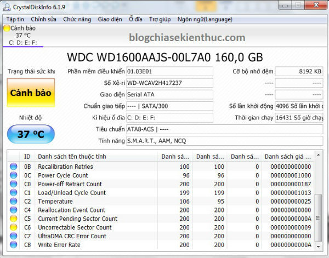Open the Tập tin menu
This screenshot has width=329, height=258.
pos(15,19)
